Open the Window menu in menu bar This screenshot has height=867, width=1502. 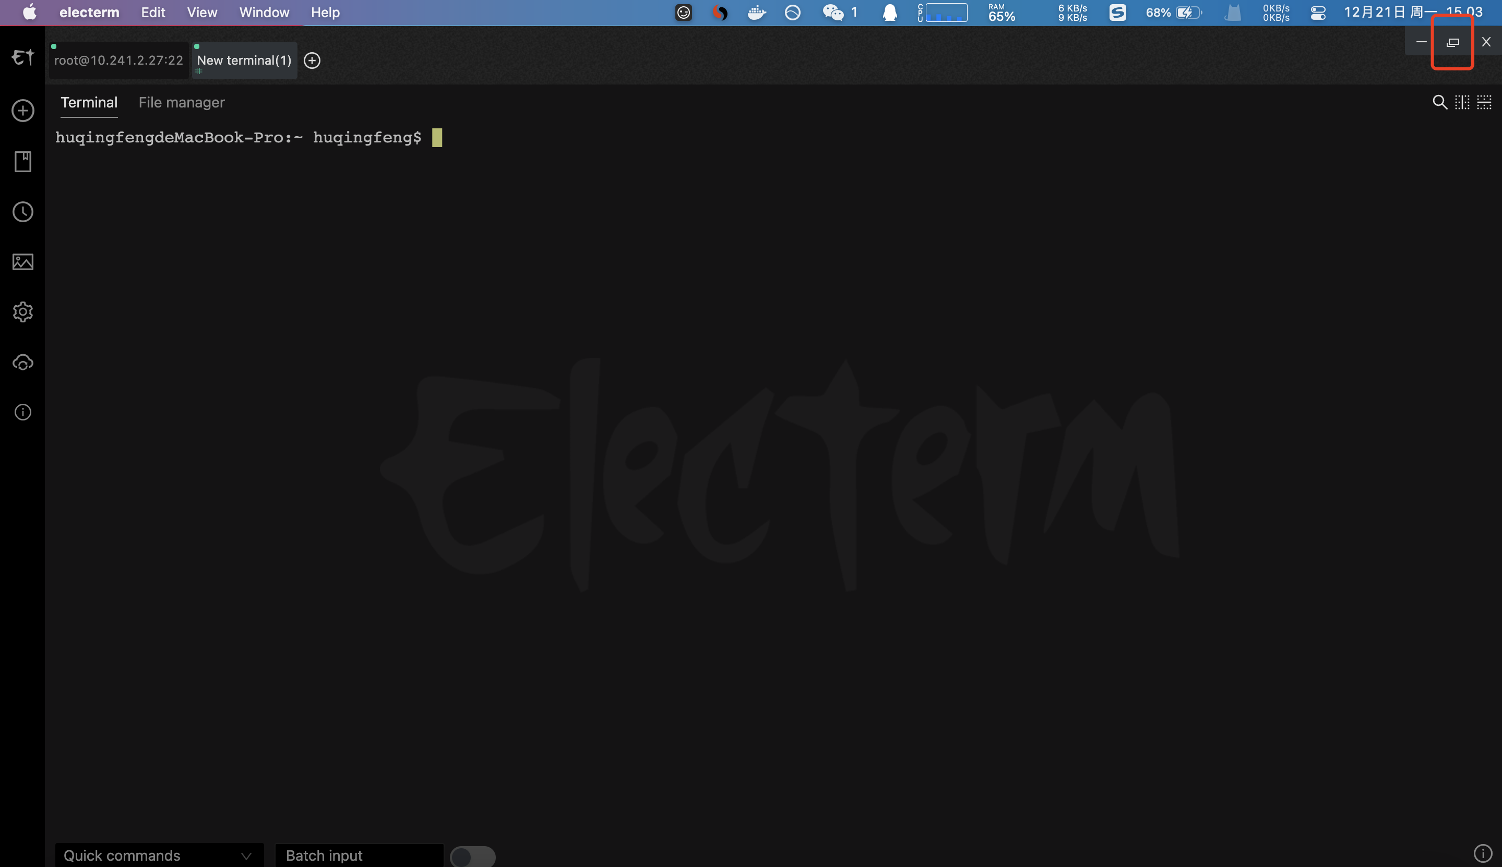pyautogui.click(x=264, y=13)
